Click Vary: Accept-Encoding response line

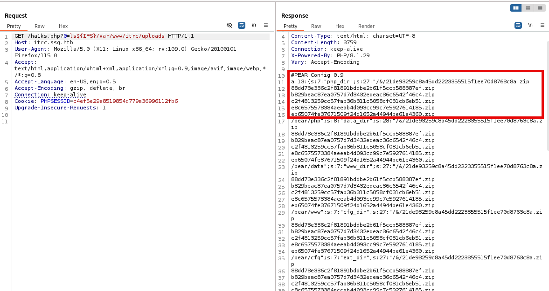tap(325, 62)
